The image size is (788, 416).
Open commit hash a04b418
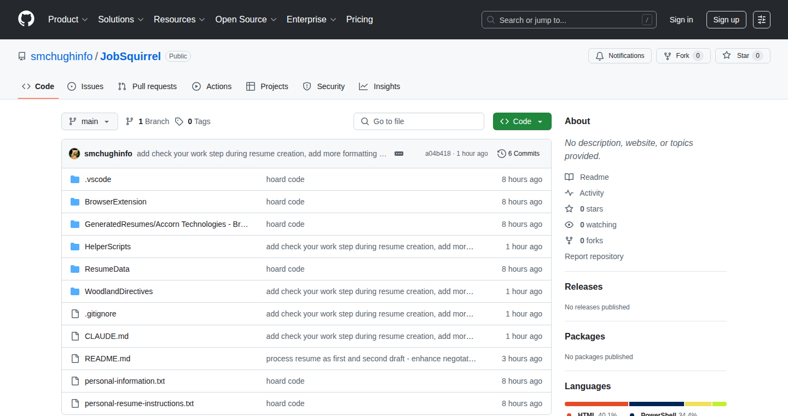(x=438, y=154)
